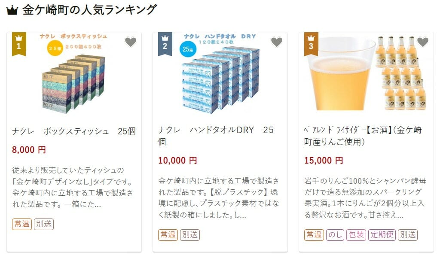The width and height of the screenshot is (437, 258).
Task: Click the blue rank 2 crown badge
Action: coord(165,44)
